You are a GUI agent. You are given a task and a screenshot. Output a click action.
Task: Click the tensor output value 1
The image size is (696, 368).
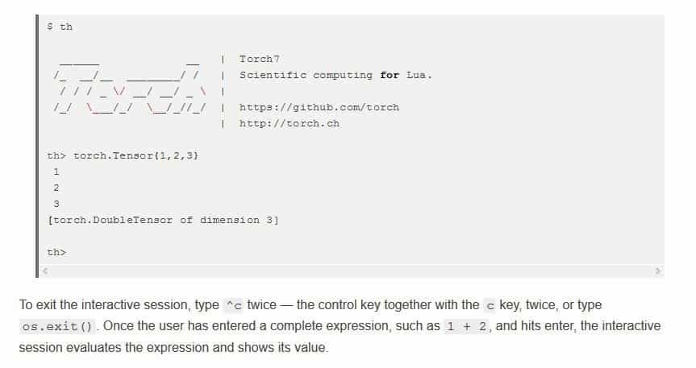tap(56, 172)
